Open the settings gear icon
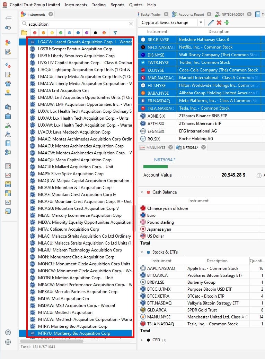Image resolution: width=265 pixels, height=359 pixels. [8, 342]
